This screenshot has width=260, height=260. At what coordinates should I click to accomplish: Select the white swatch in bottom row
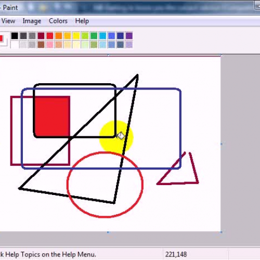(15, 45)
